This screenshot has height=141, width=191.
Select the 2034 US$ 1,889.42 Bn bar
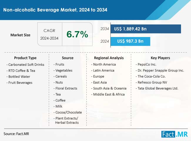[x=145, y=29]
